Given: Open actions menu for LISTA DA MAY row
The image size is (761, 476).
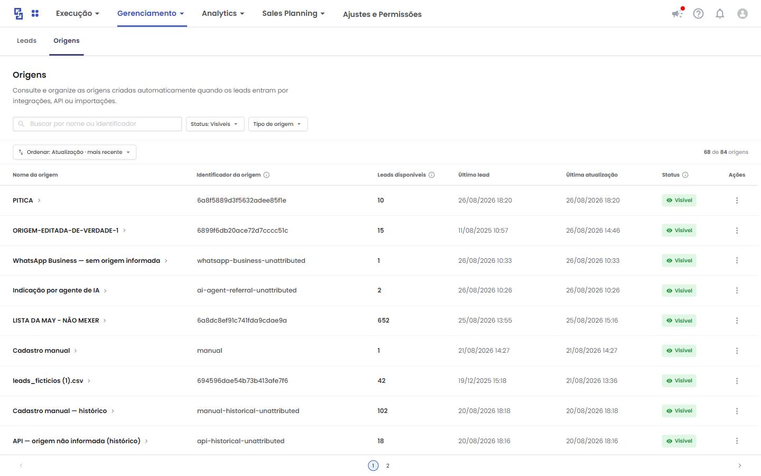Looking at the screenshot, I should 737,321.
